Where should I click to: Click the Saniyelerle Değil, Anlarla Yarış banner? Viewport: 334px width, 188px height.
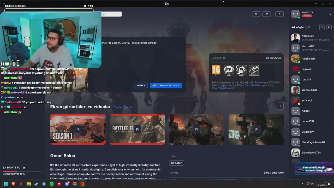click(314, 169)
